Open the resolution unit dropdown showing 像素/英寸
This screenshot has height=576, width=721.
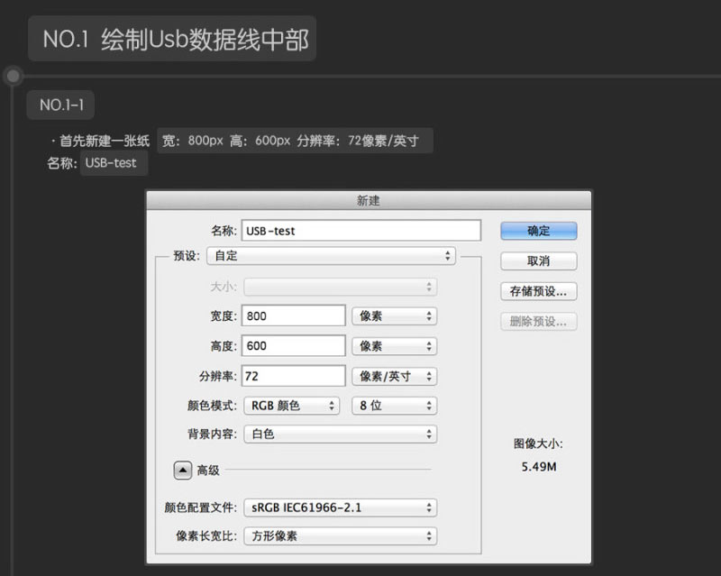394,376
